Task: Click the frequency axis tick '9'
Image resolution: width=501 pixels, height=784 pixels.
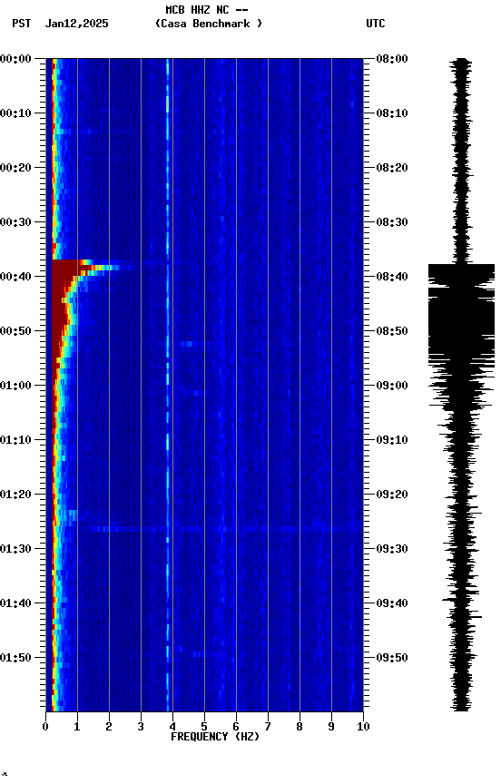Action: 331,728
